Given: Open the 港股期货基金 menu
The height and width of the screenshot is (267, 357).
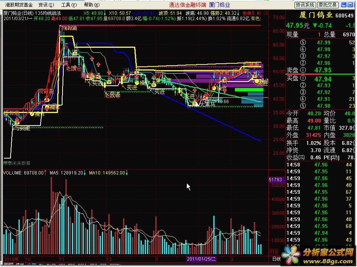Looking at the screenshot, I should pyautogui.click(x=19, y=5).
